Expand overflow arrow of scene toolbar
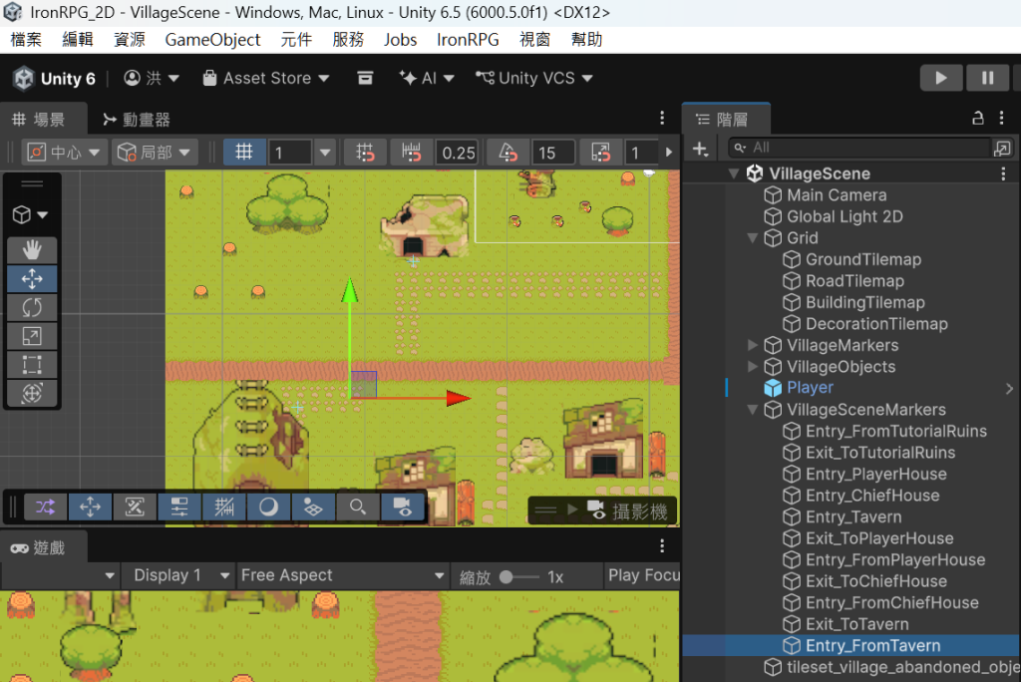This screenshot has width=1021, height=682. click(x=669, y=153)
